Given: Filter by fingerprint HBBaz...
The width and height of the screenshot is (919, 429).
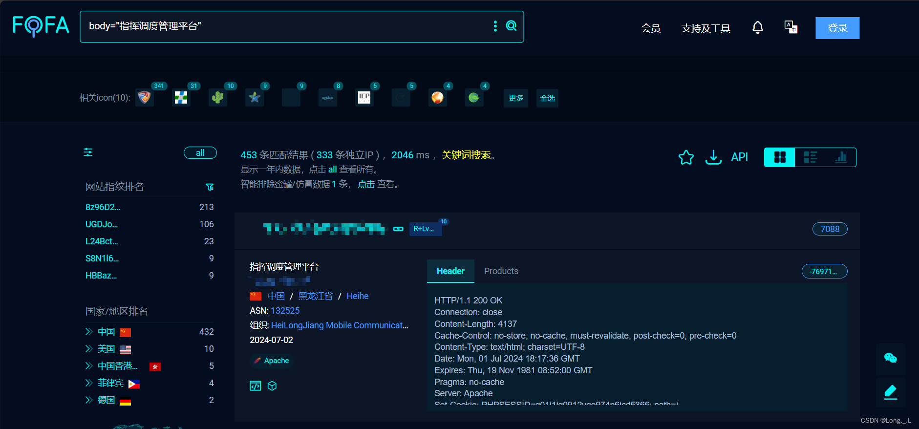Looking at the screenshot, I should pos(101,276).
